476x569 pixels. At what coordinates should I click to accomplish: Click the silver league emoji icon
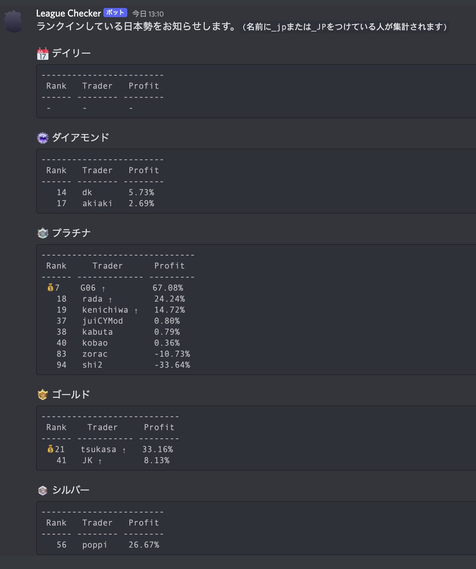click(43, 490)
